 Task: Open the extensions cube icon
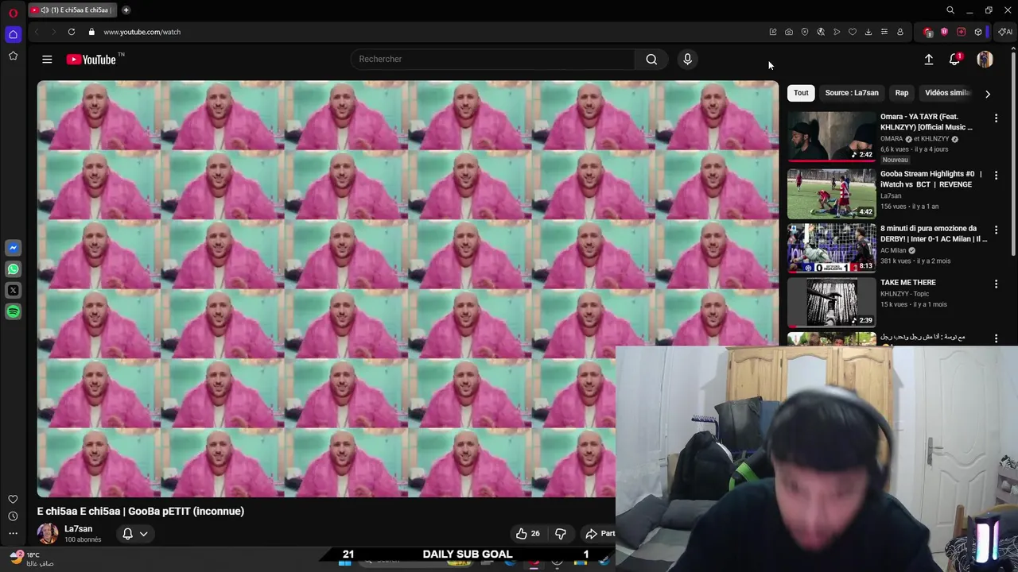pyautogui.click(x=977, y=32)
